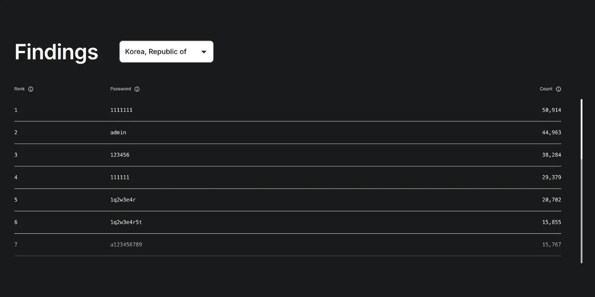Click the Findings heading

(x=57, y=52)
